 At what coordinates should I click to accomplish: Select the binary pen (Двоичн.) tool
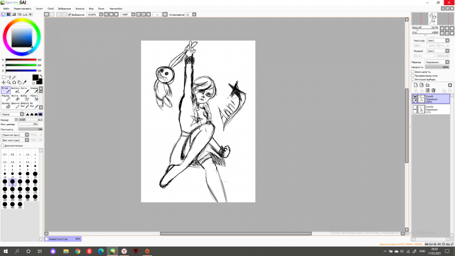15,106
